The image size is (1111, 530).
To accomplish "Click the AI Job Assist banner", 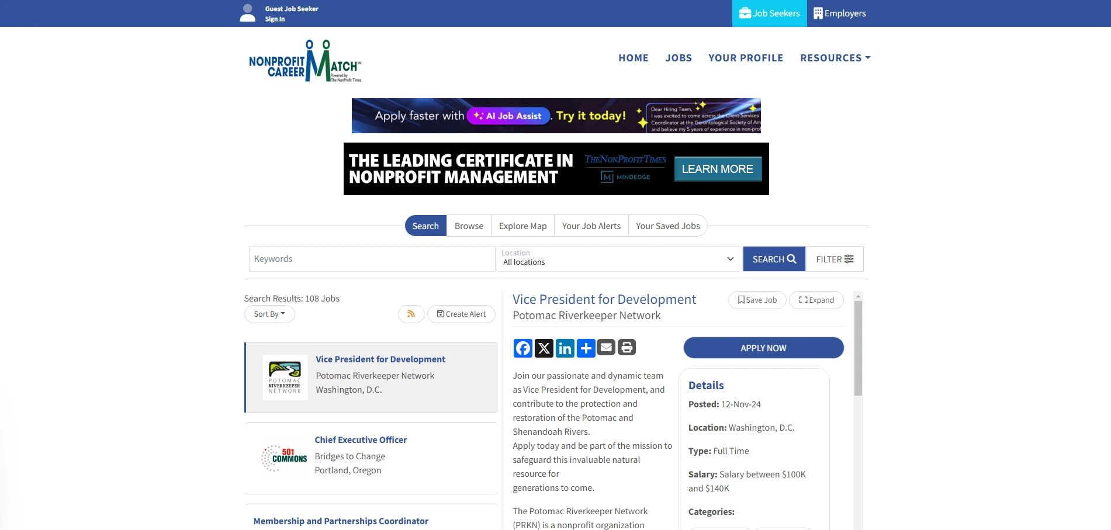I will pos(556,116).
